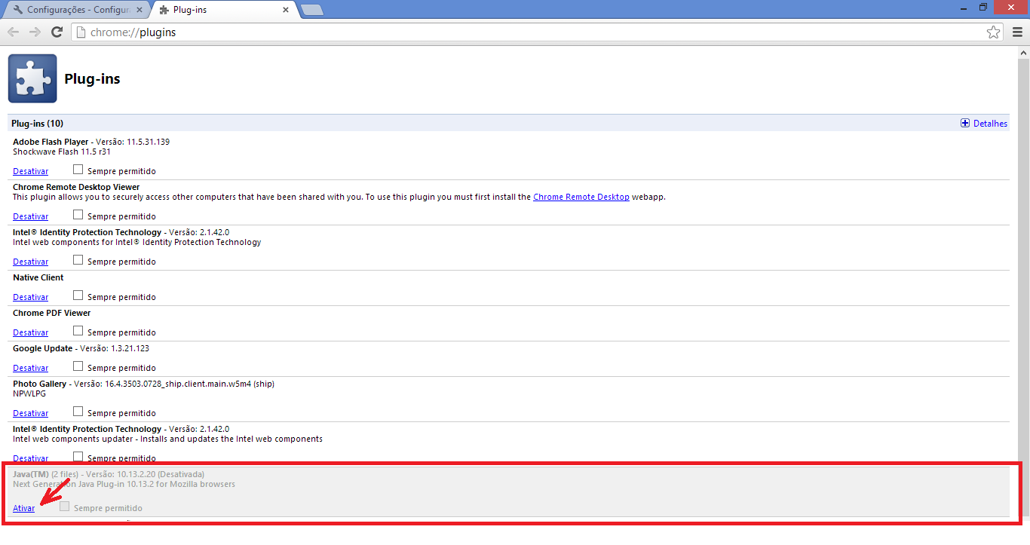
Task: Click the wrench icon on Configurações tab
Action: 18,10
